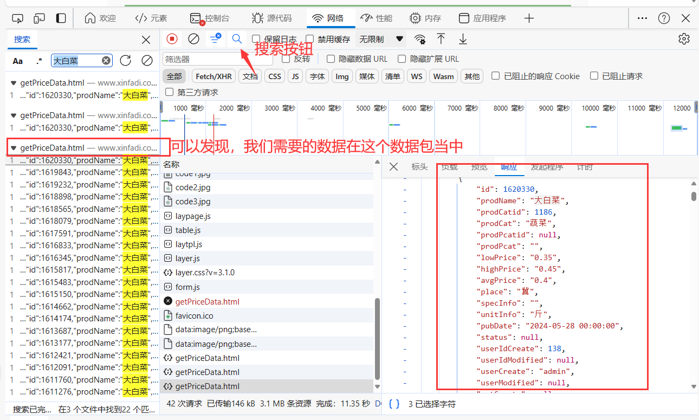Check the 禁用缓存 checkbox

pyautogui.click(x=310, y=39)
